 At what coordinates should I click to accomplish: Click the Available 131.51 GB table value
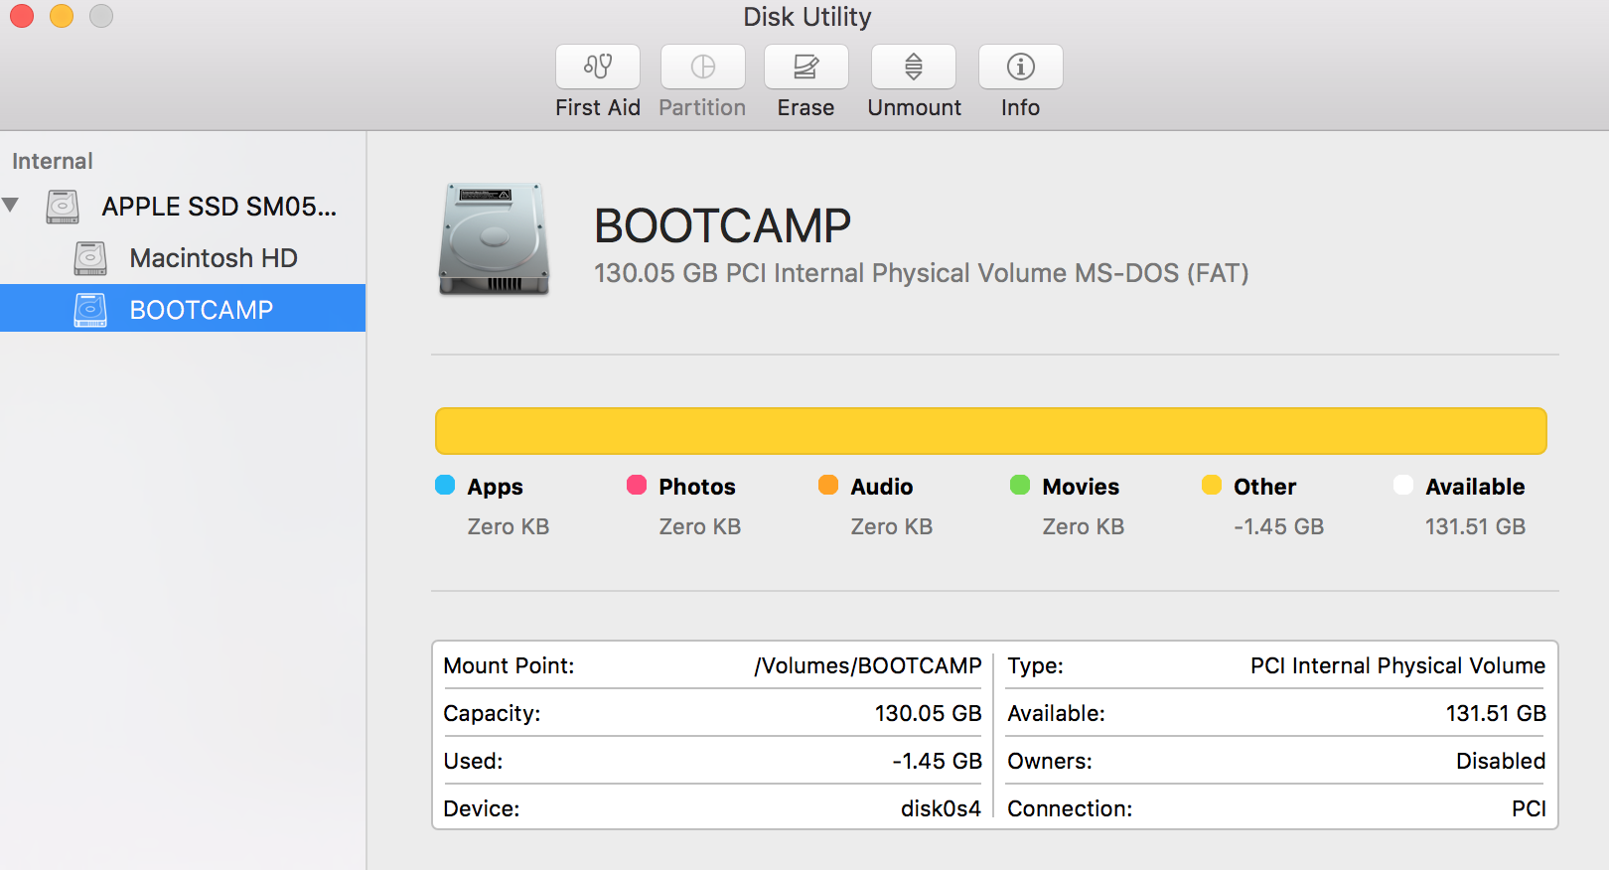(1496, 713)
